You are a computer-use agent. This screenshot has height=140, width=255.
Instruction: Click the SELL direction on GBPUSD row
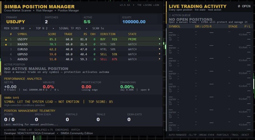pyautogui.click(x=104, y=54)
